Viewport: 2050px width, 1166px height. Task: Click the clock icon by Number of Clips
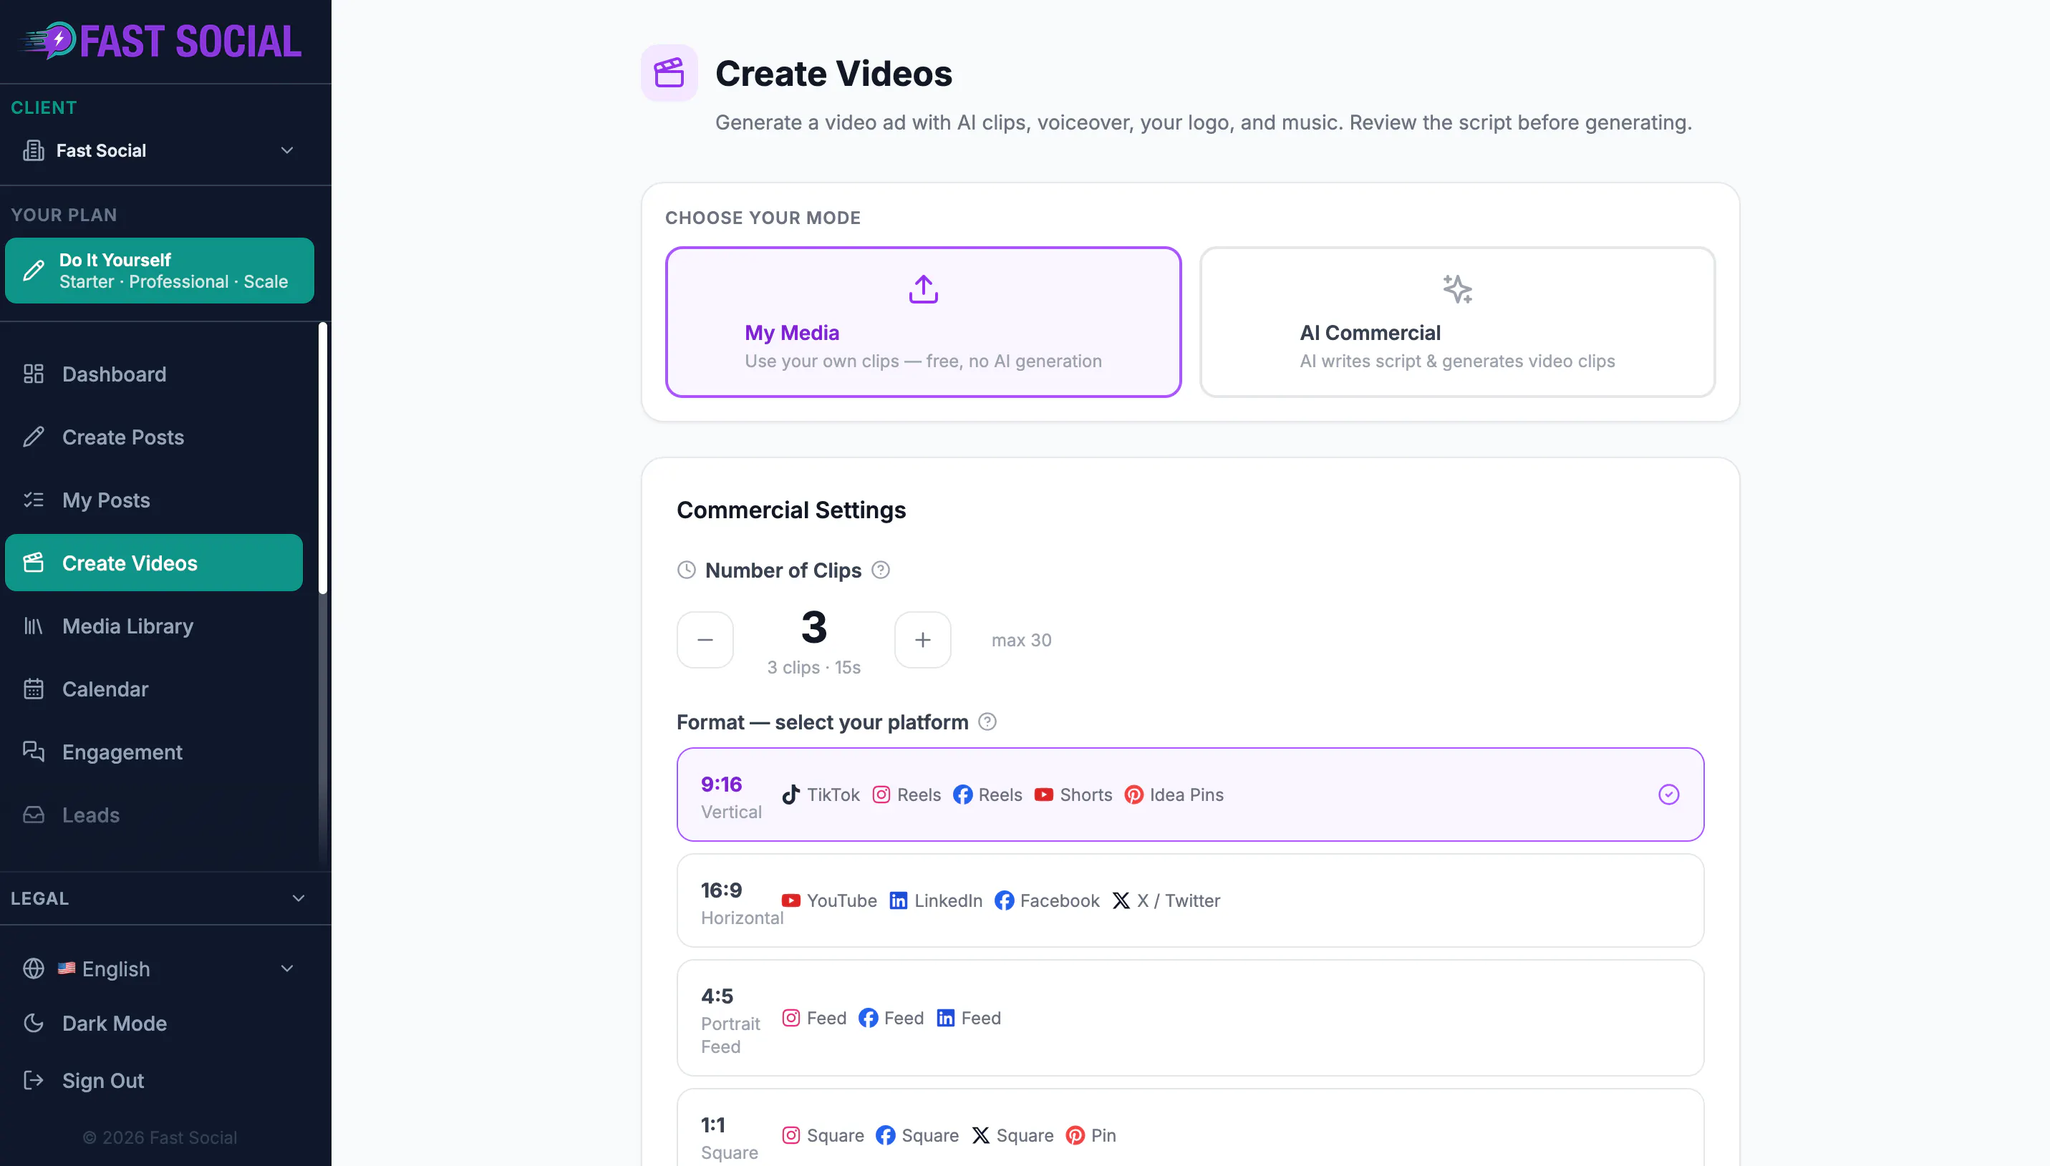tap(687, 570)
